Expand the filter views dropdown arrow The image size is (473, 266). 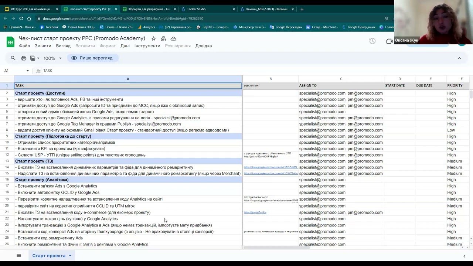coord(38,58)
